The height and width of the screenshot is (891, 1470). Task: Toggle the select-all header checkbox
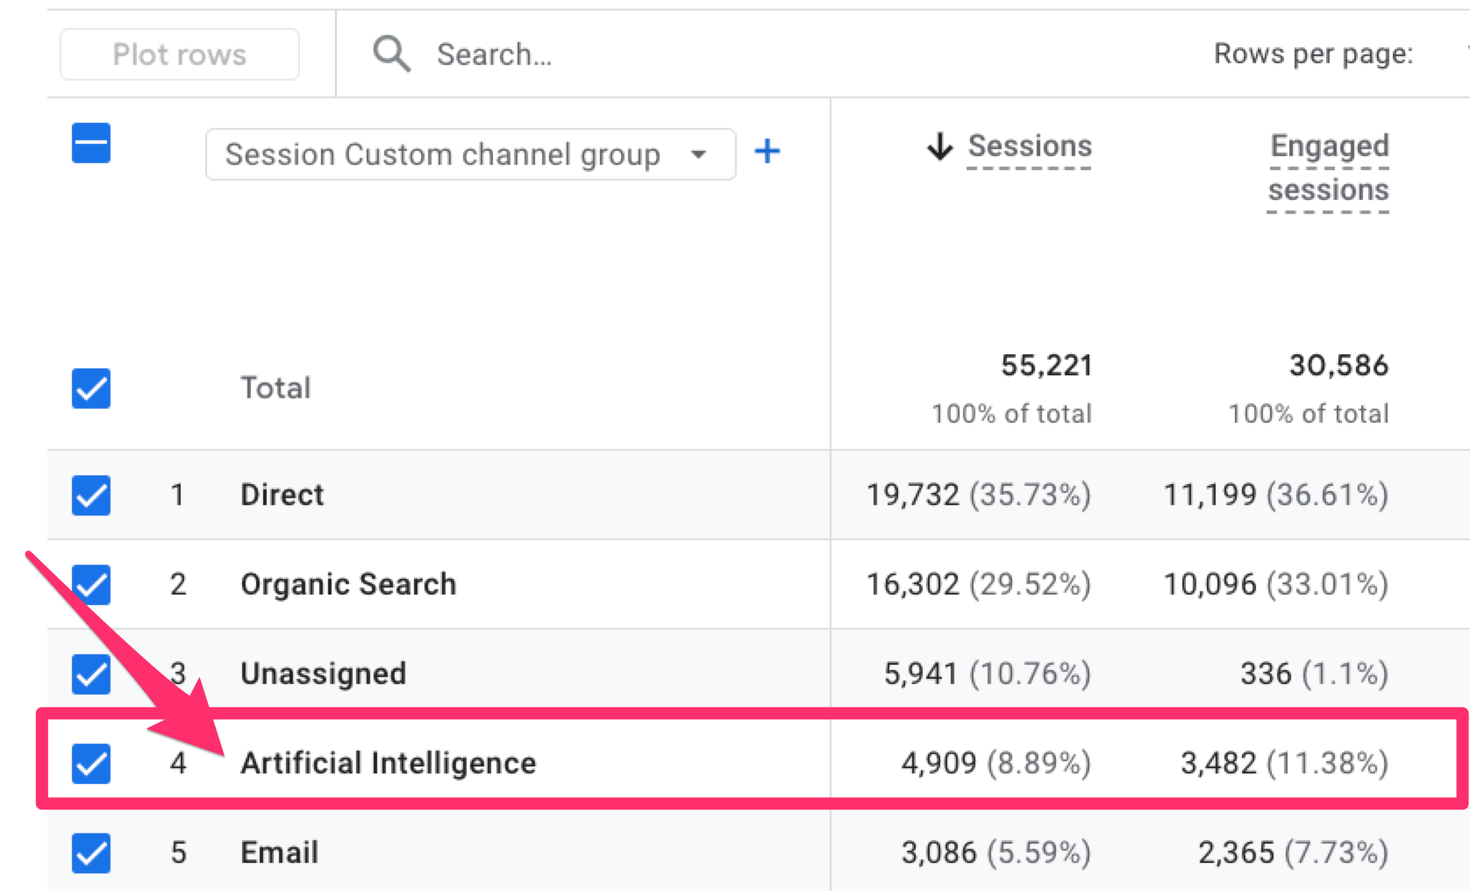point(91,144)
